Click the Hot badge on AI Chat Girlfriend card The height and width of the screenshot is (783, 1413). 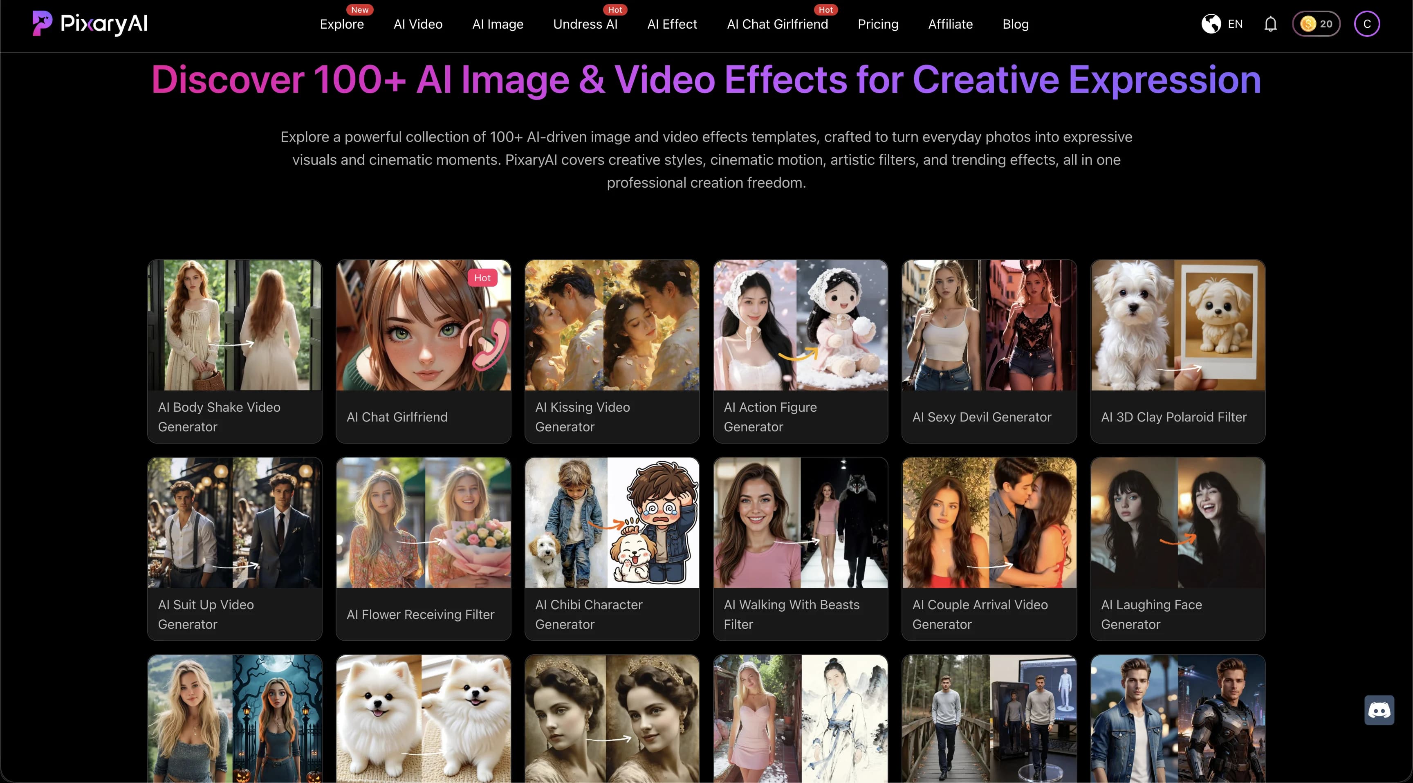(x=482, y=278)
